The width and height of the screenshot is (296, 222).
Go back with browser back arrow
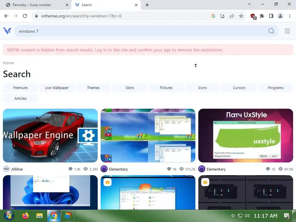6,16
